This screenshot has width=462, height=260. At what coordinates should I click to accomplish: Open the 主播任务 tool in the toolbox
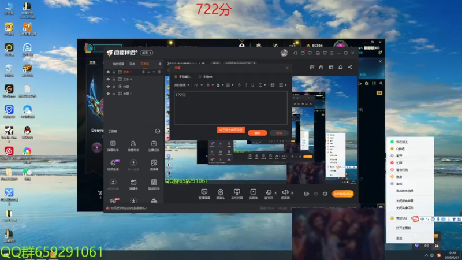pyautogui.click(x=154, y=146)
